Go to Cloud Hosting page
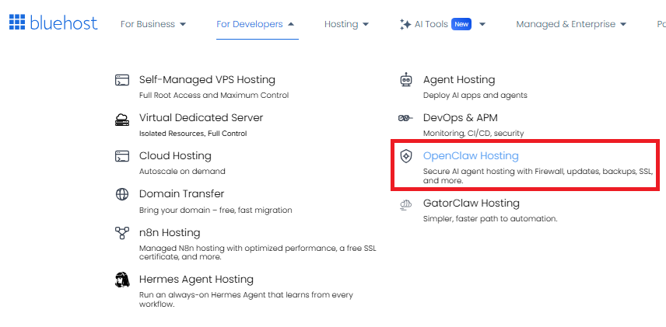666x327 pixels. point(175,155)
